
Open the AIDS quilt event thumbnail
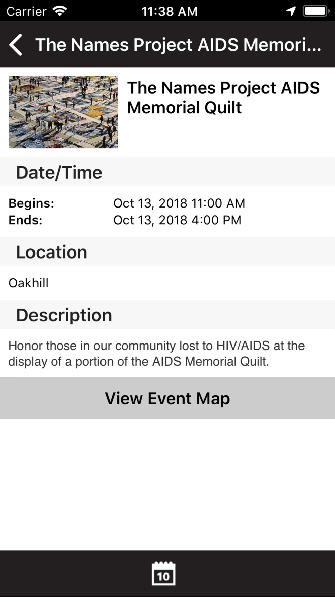coord(63,112)
